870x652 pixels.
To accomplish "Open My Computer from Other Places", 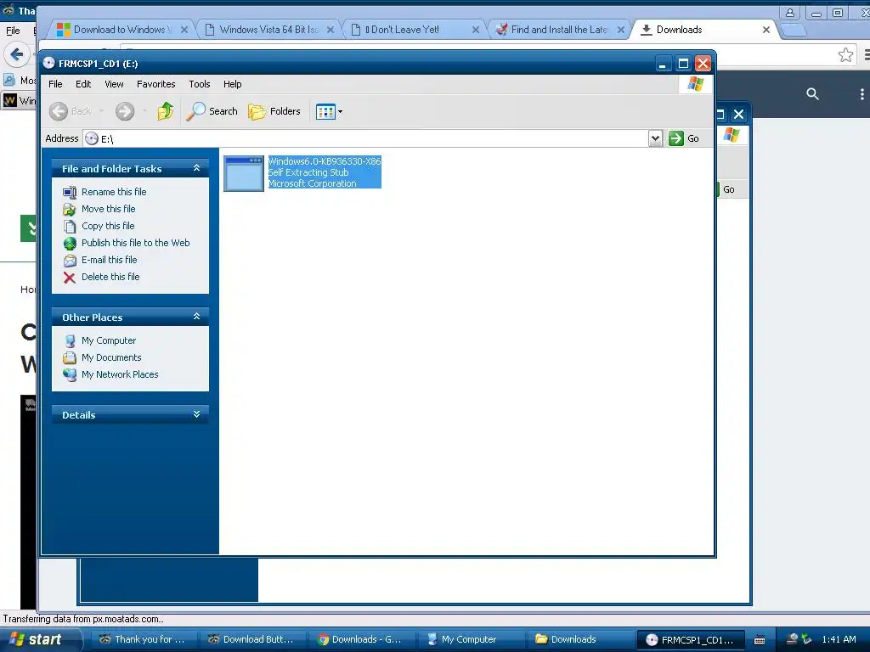I will click(108, 340).
